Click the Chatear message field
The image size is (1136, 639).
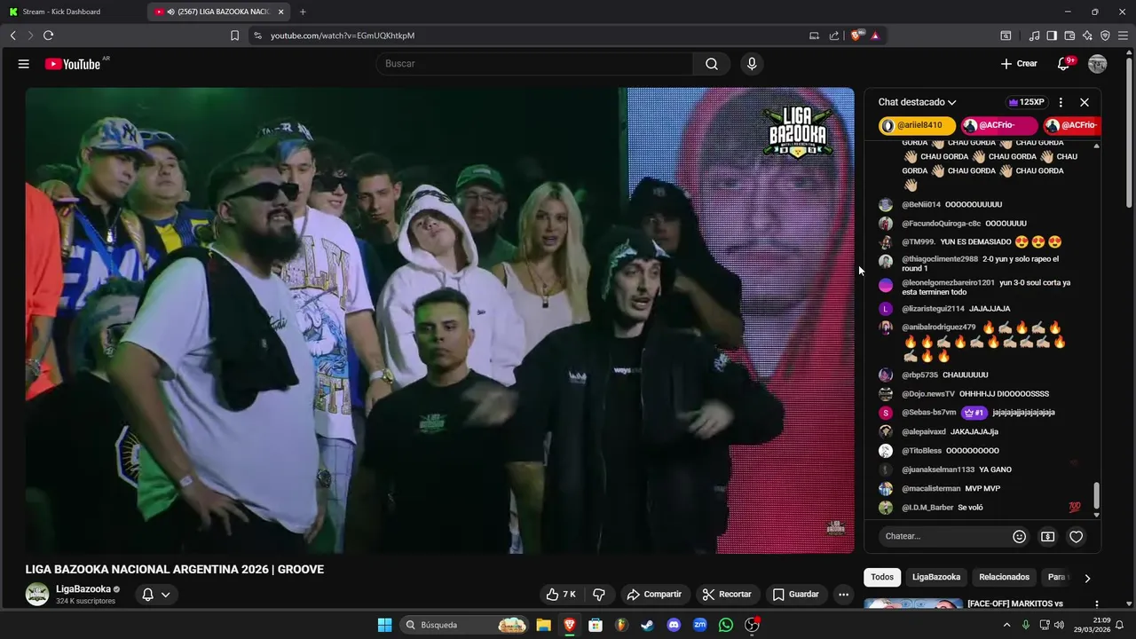(943, 536)
